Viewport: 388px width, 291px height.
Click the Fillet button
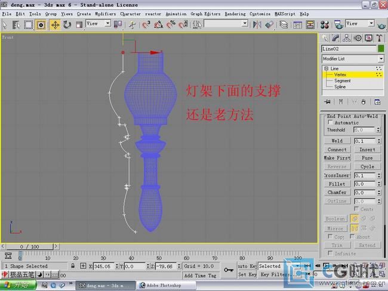click(337, 184)
